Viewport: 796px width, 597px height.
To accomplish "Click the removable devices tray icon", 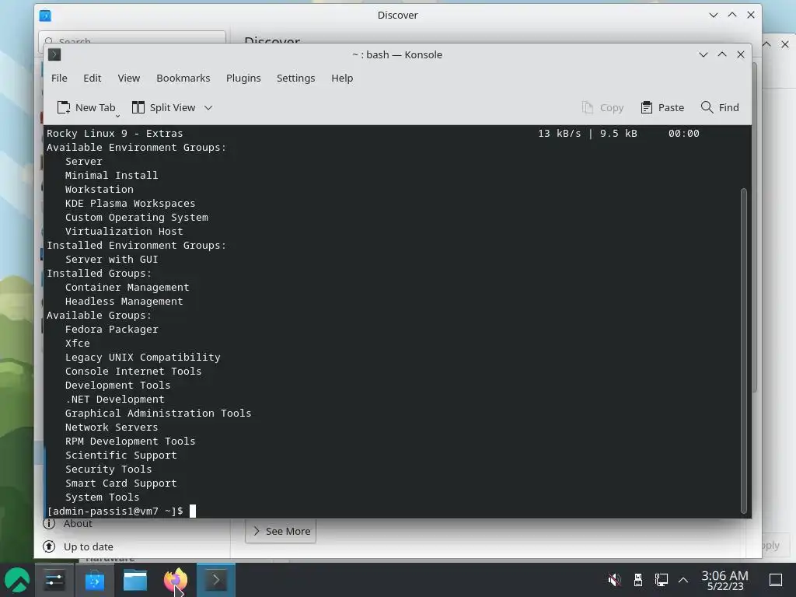I will coord(638,580).
